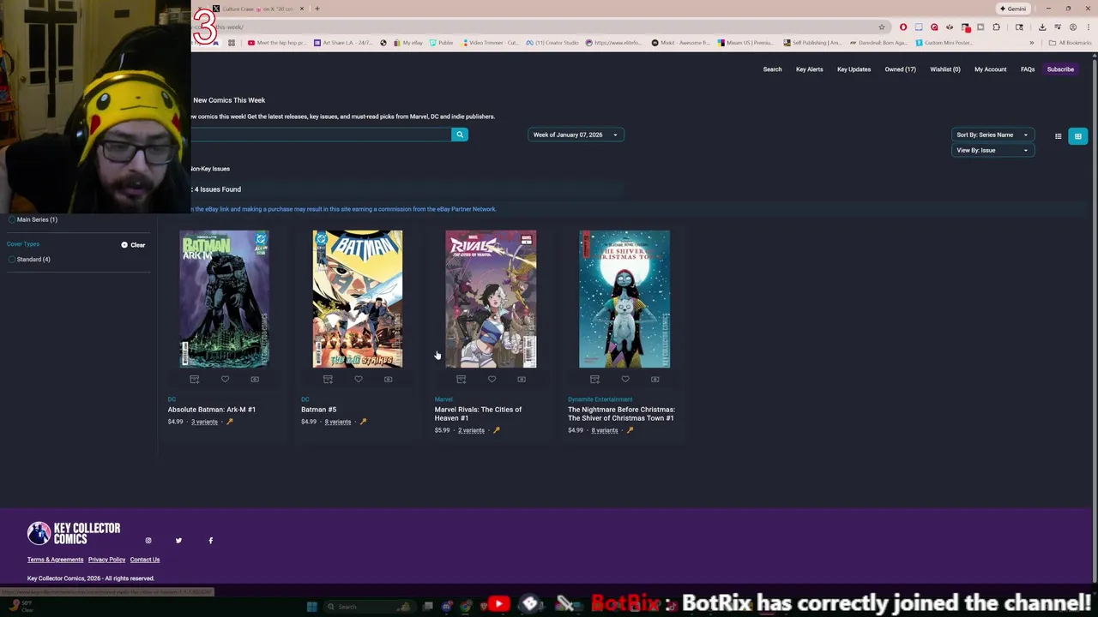Open eBay listing icon for Nightmare Before Christmas #1

[655, 379]
